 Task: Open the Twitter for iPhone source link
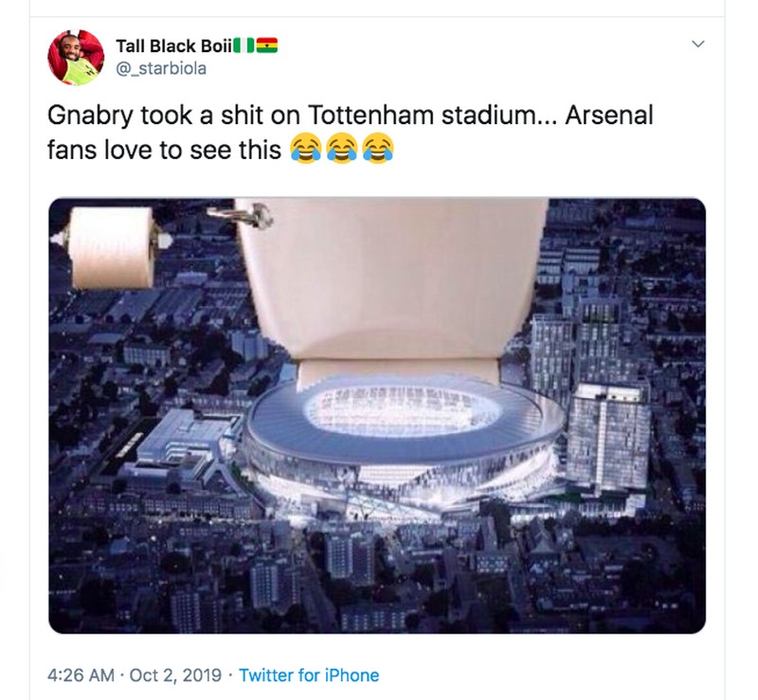click(x=309, y=675)
